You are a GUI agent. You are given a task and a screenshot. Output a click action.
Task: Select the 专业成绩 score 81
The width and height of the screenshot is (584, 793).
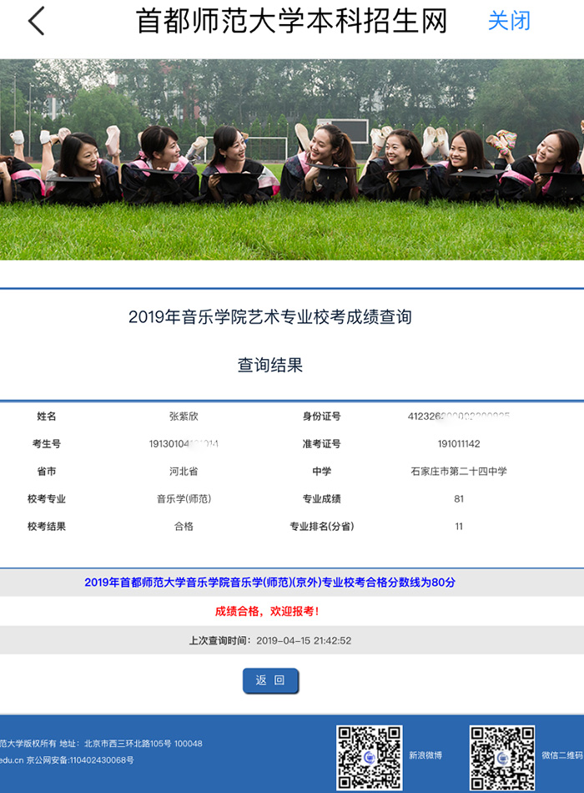(x=459, y=498)
